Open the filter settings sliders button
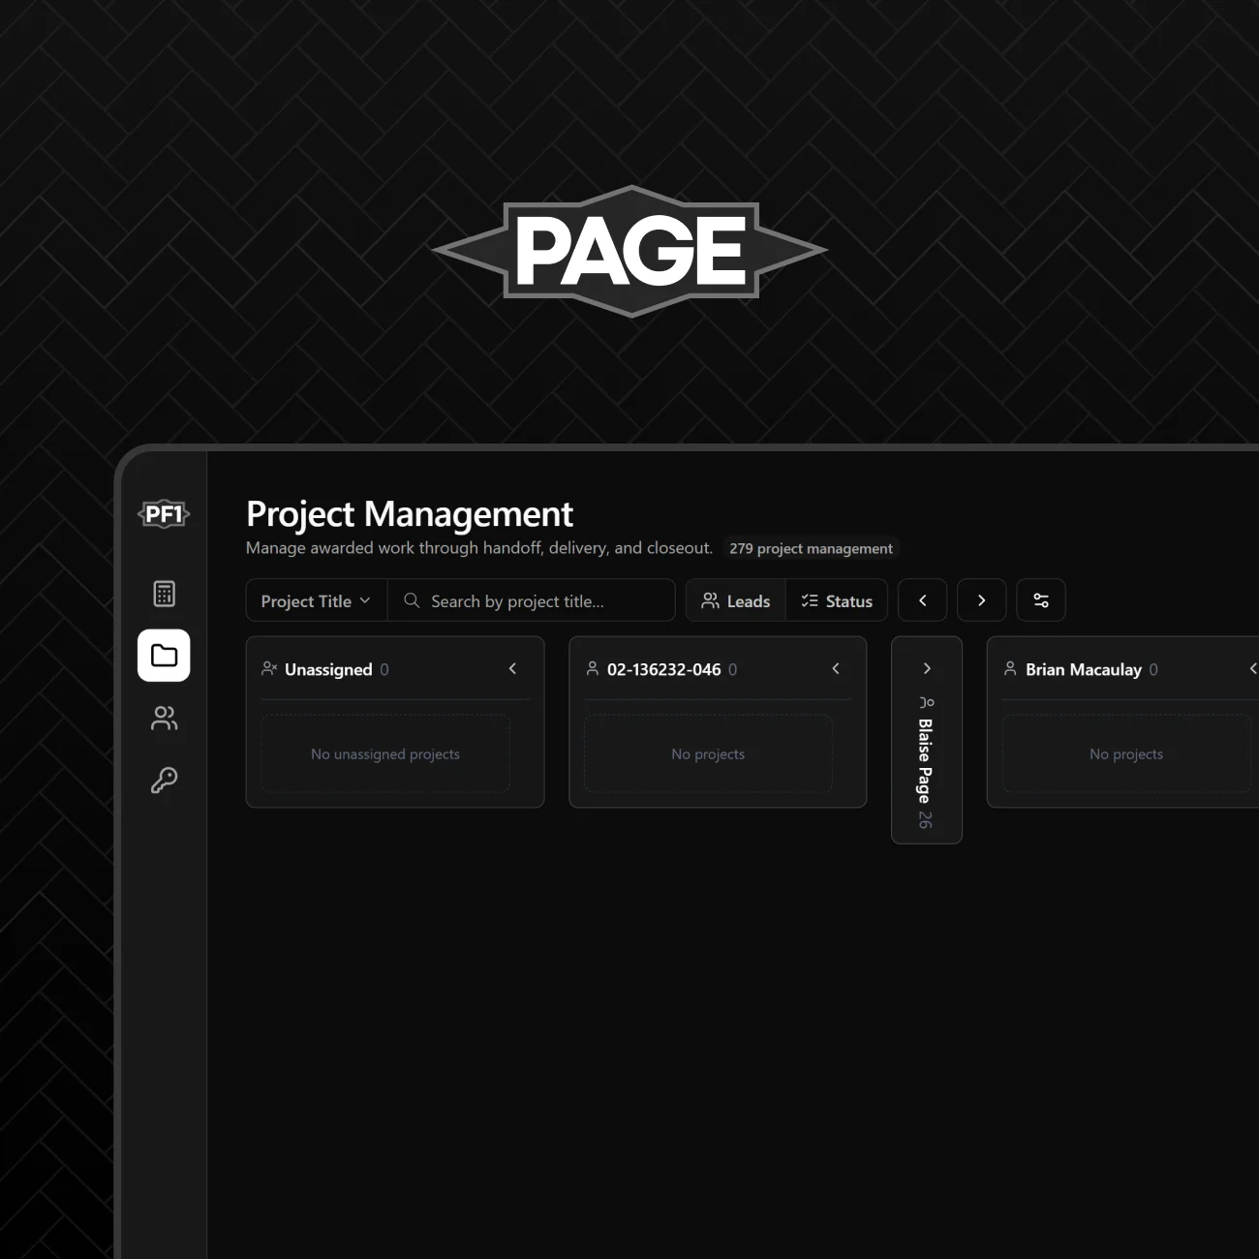This screenshot has width=1259, height=1259. click(1041, 600)
